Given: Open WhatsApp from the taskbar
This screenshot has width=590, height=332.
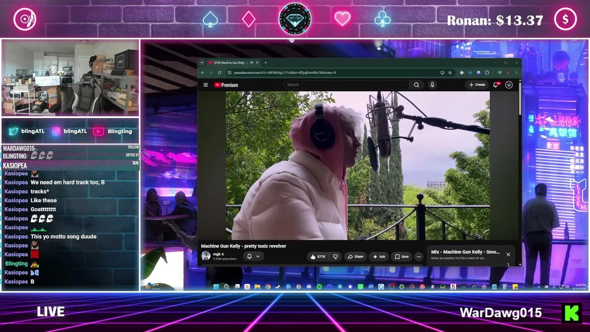Looking at the screenshot, I should [x=360, y=287].
